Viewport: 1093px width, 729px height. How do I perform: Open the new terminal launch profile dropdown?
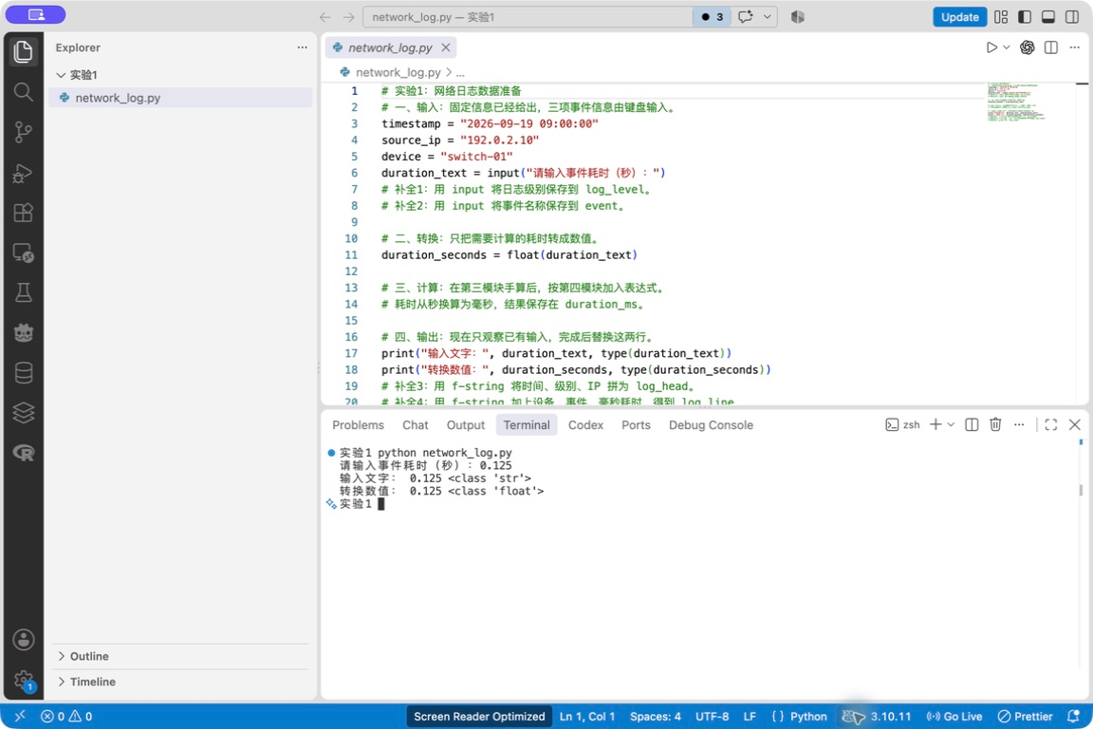(951, 424)
